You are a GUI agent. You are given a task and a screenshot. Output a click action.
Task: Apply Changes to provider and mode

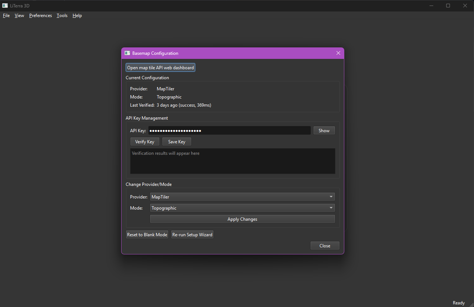[x=242, y=219]
